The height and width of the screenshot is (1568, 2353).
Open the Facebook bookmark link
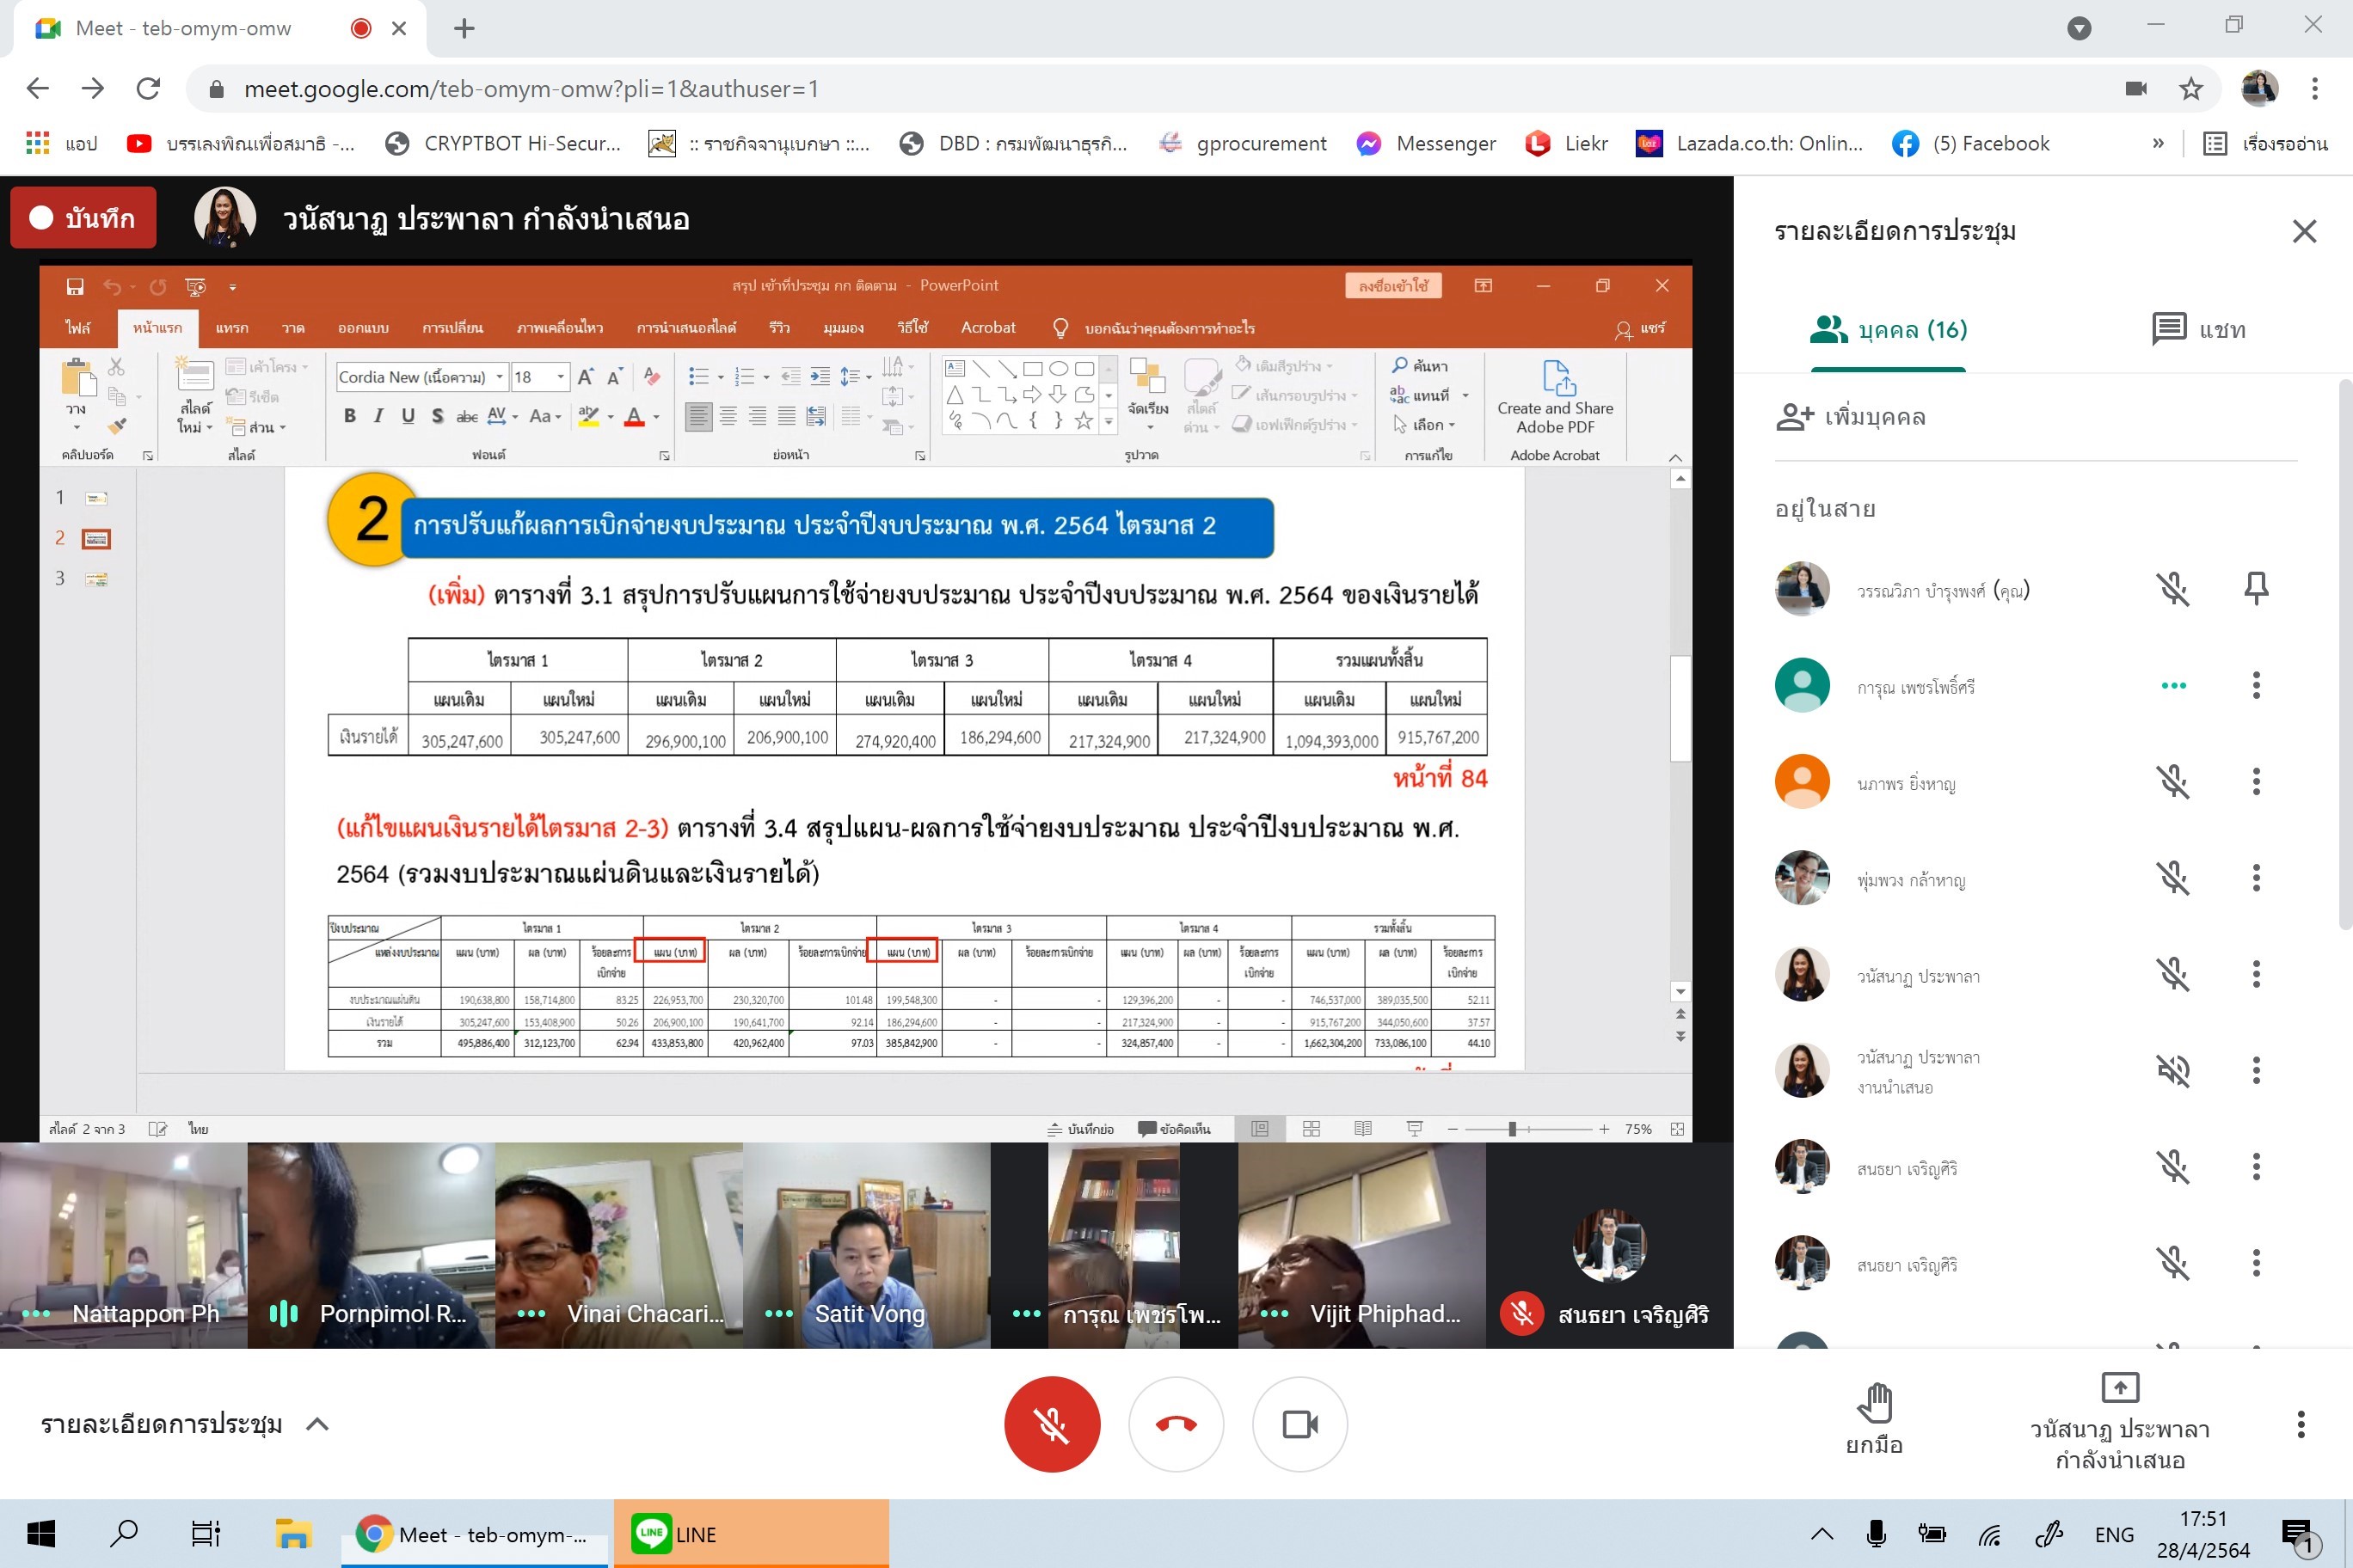point(1971,143)
